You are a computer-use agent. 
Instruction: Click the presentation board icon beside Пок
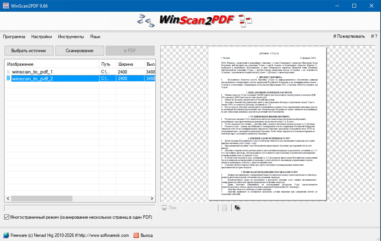pos(164,208)
